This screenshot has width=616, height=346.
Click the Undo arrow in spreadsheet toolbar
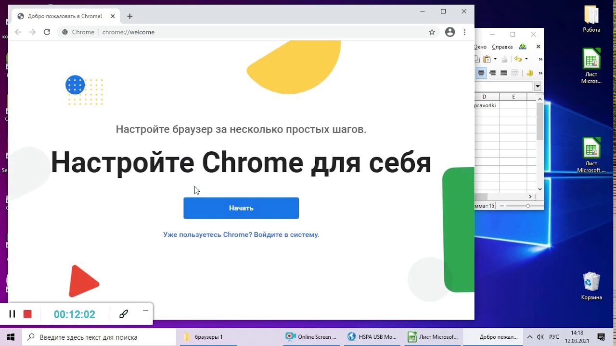[518, 59]
